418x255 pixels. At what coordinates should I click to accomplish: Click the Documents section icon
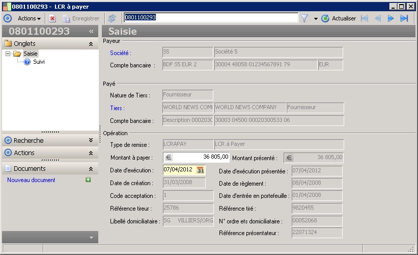[x=8, y=168]
